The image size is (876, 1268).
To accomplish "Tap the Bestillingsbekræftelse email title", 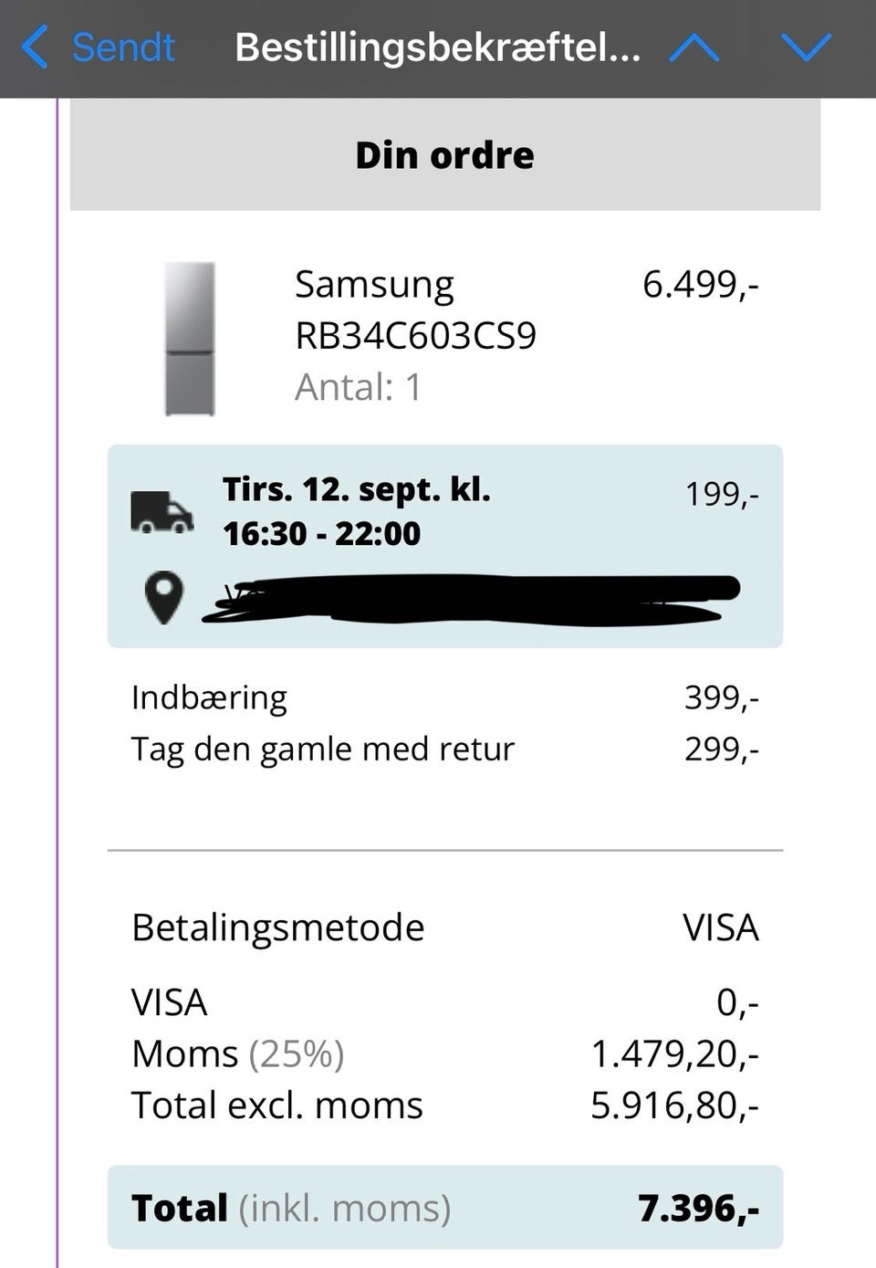I will (437, 47).
